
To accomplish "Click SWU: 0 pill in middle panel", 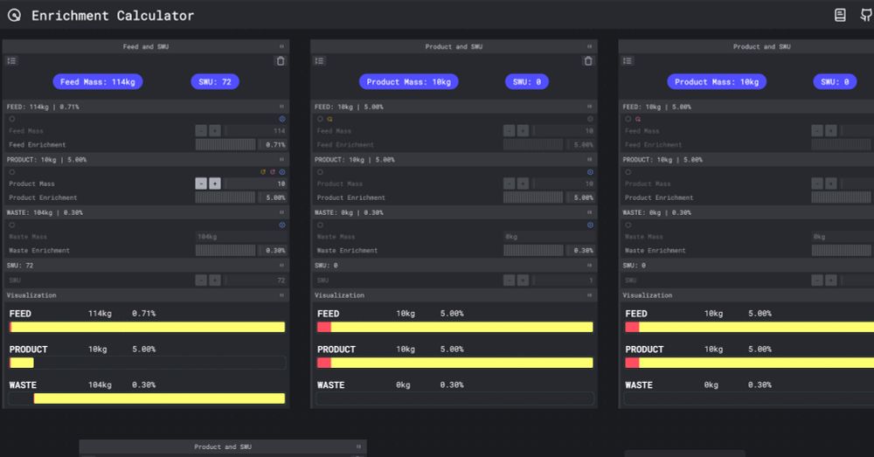I will (x=527, y=82).
